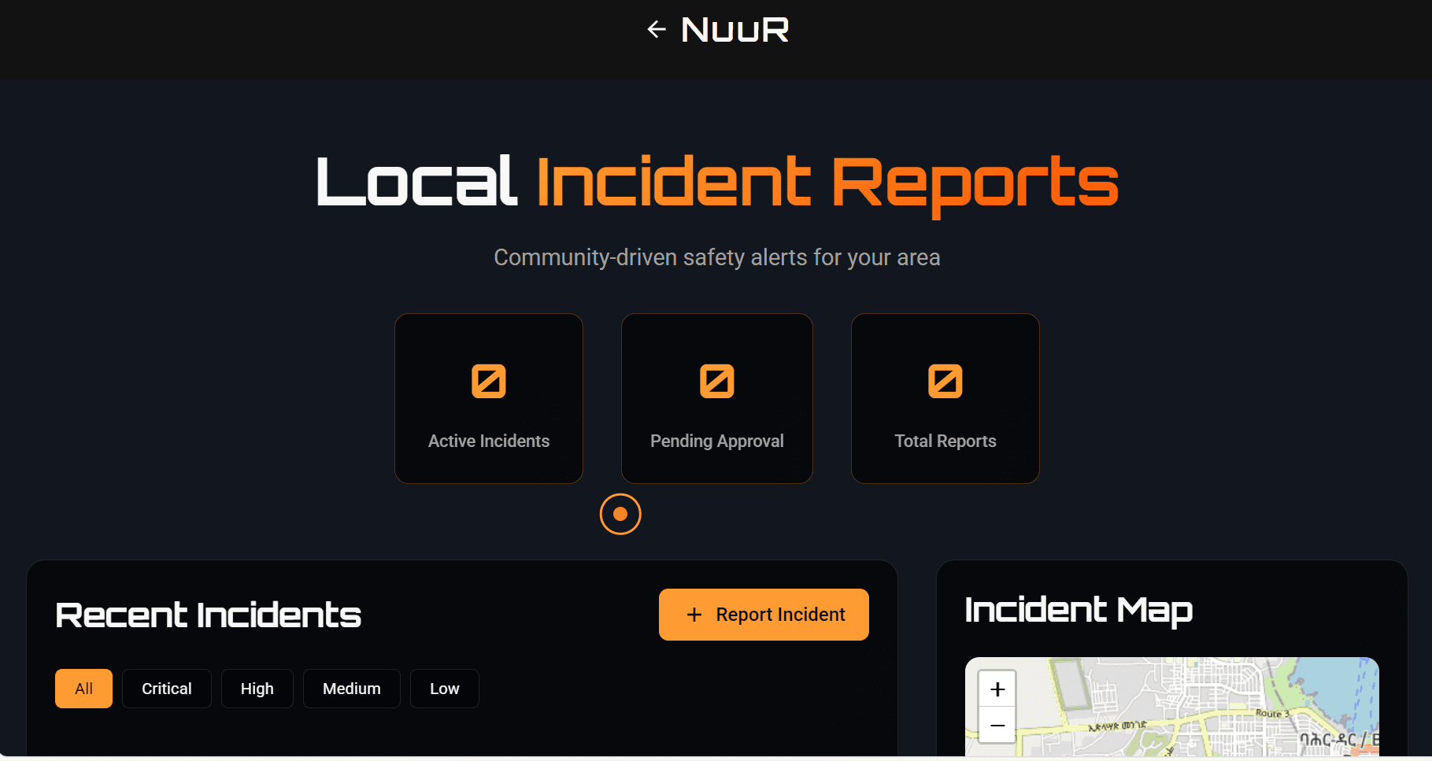Click the Active Incidents counter icon
The width and height of the screenshot is (1432, 761).
click(x=488, y=381)
